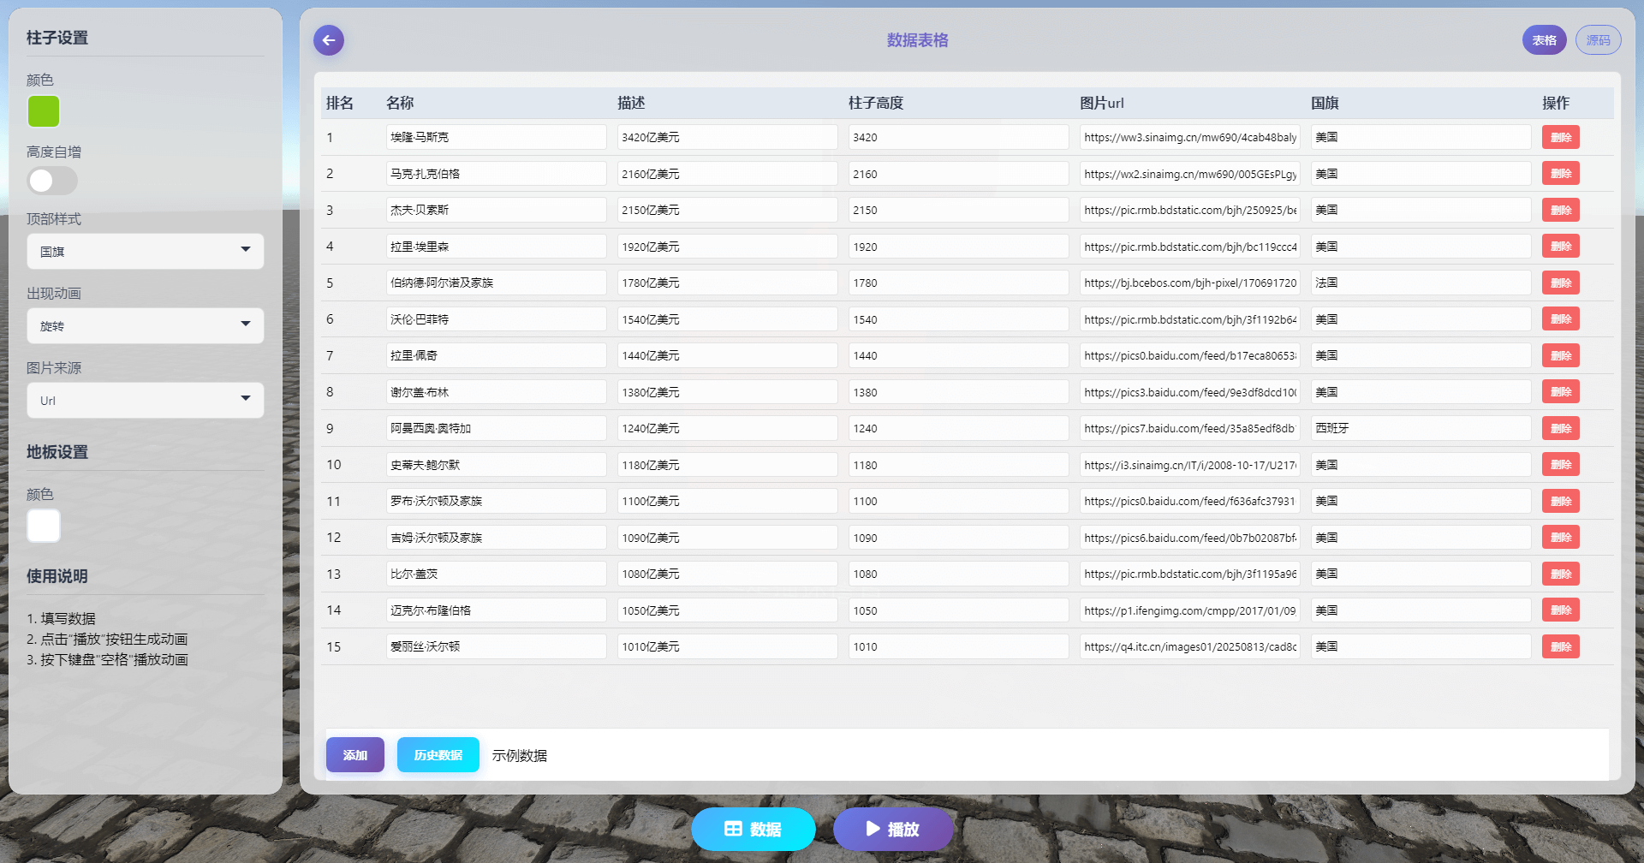Viewport: 1644px width, 863px height.
Task: Open 历史数据 button
Action: coord(438,755)
